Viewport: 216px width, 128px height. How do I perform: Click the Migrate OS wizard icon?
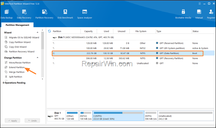pyautogui.click(x=6, y=37)
